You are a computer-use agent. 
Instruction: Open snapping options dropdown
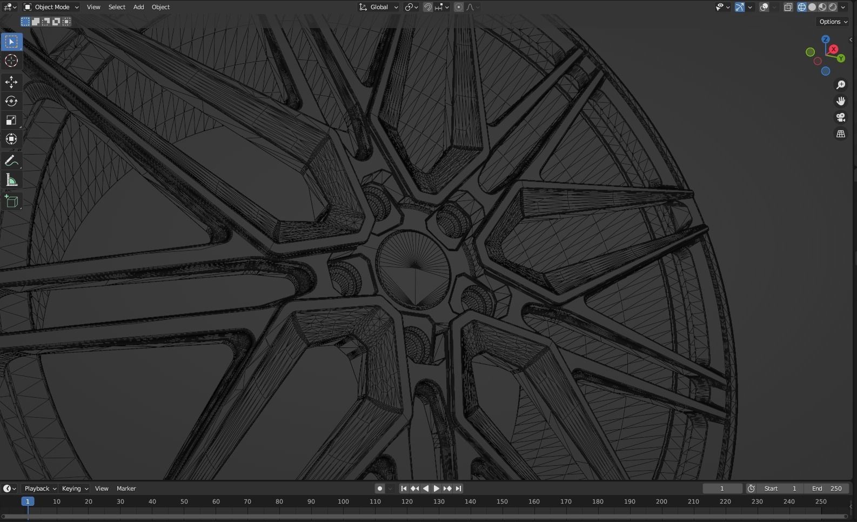pos(442,7)
